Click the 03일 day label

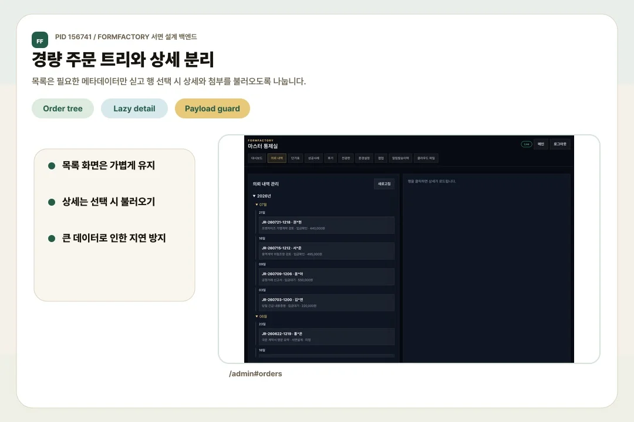[262, 290]
